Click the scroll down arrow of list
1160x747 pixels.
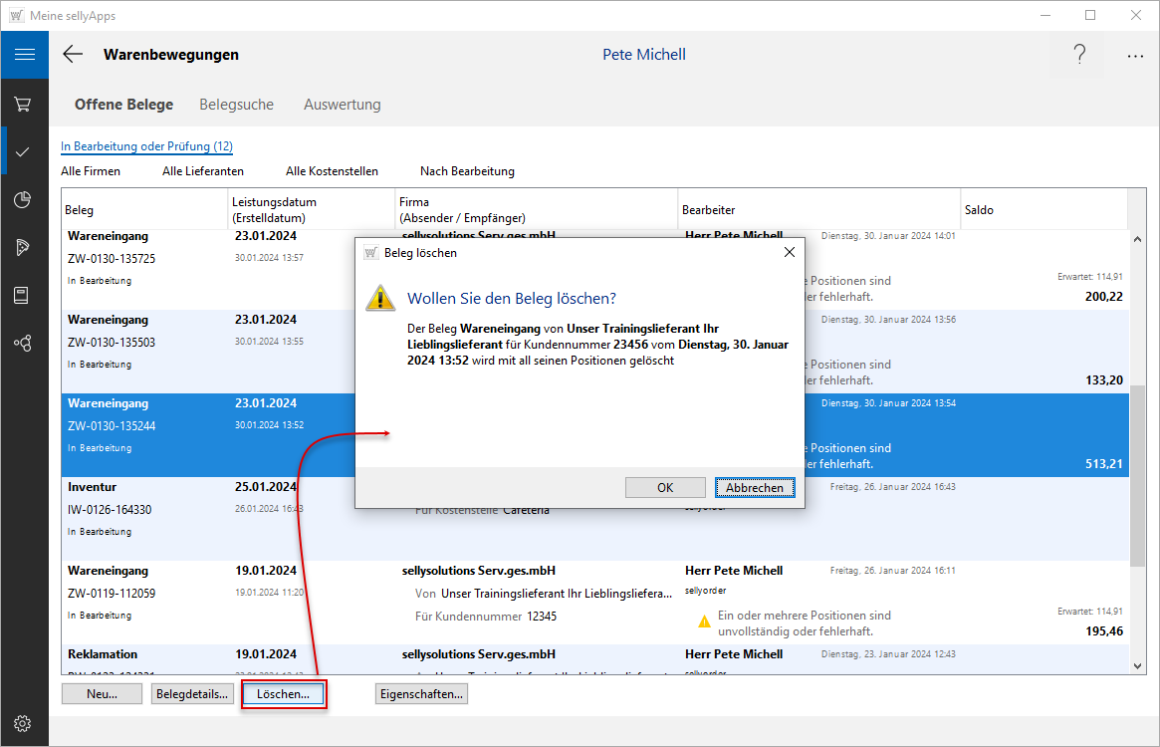tap(1137, 664)
